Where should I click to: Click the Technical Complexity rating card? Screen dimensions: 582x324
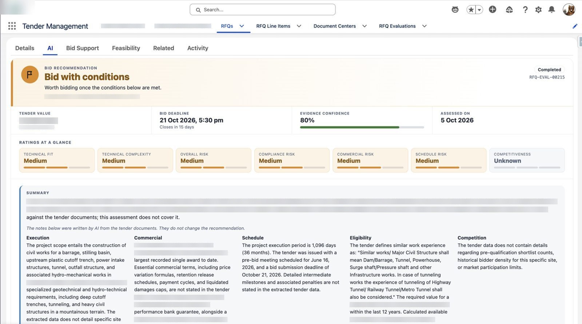(x=135, y=160)
